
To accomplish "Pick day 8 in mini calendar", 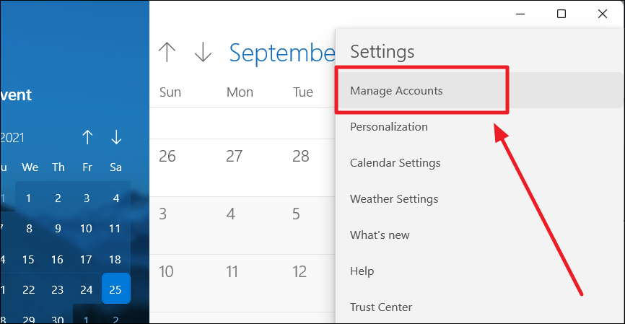I will (x=29, y=229).
